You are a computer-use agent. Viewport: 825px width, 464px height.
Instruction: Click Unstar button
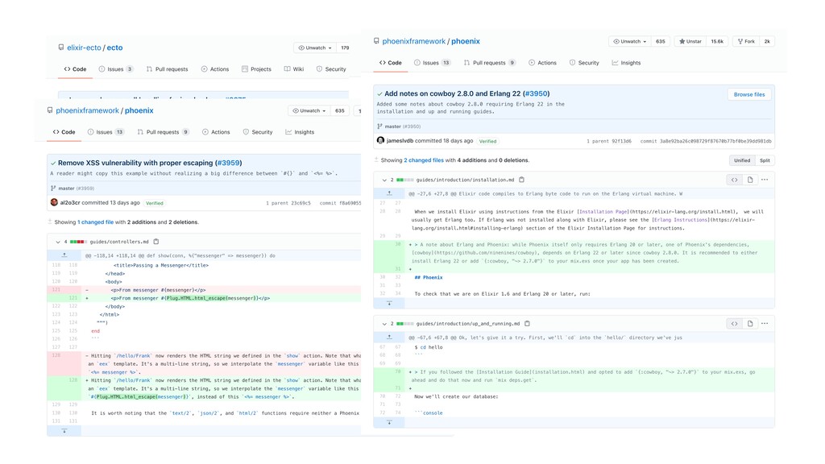690,42
